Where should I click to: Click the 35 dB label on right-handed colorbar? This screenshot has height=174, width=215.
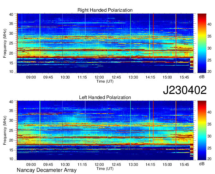(209, 36)
